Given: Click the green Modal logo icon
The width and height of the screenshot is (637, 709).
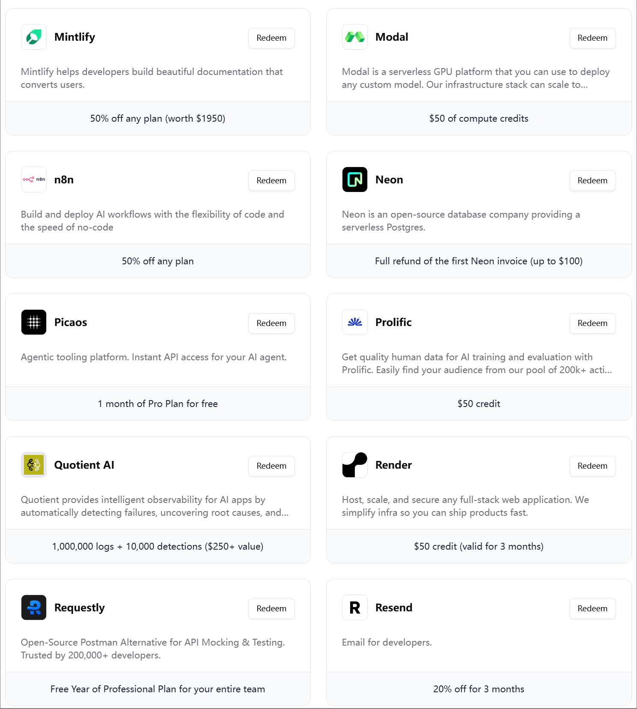Looking at the screenshot, I should (355, 37).
